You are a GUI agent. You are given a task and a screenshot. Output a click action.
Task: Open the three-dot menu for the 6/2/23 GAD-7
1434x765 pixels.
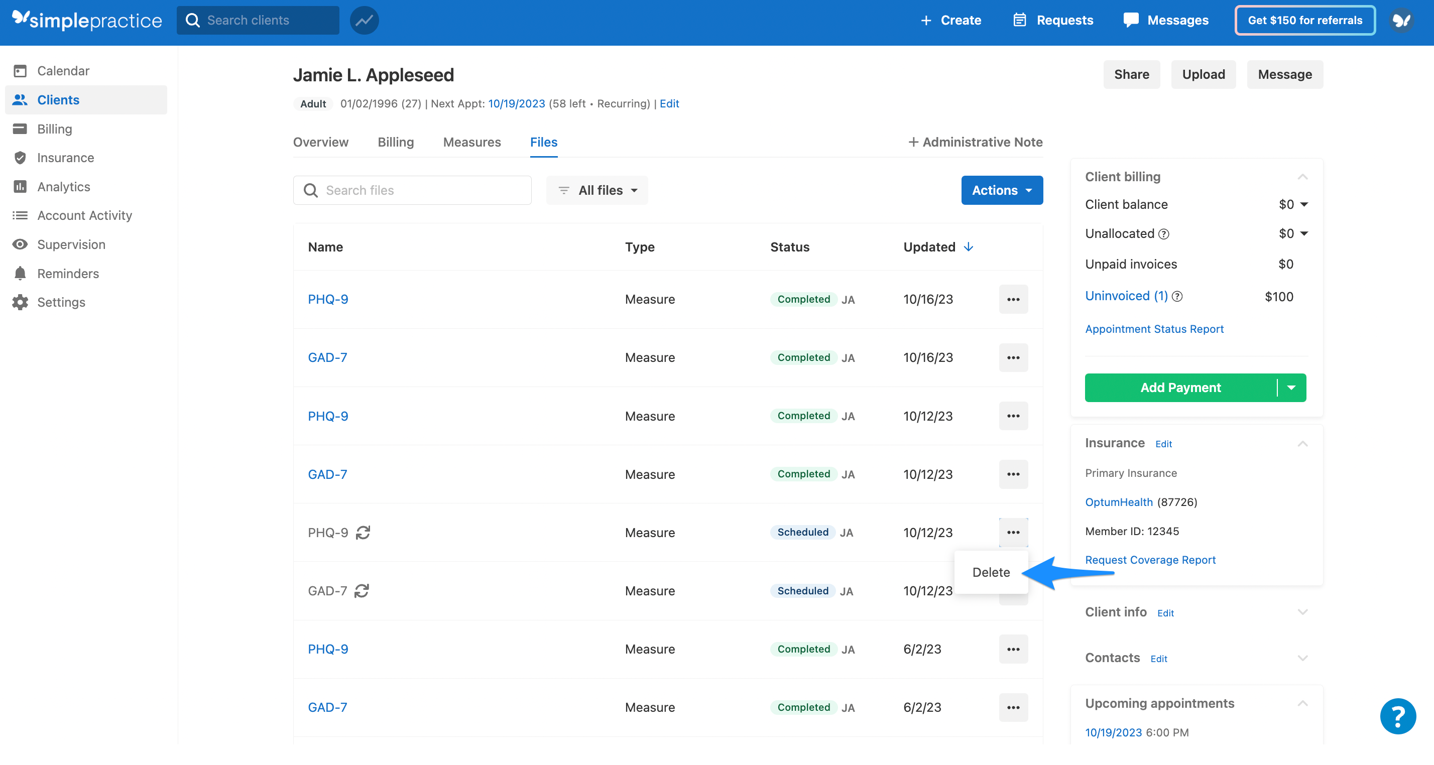tap(1013, 707)
